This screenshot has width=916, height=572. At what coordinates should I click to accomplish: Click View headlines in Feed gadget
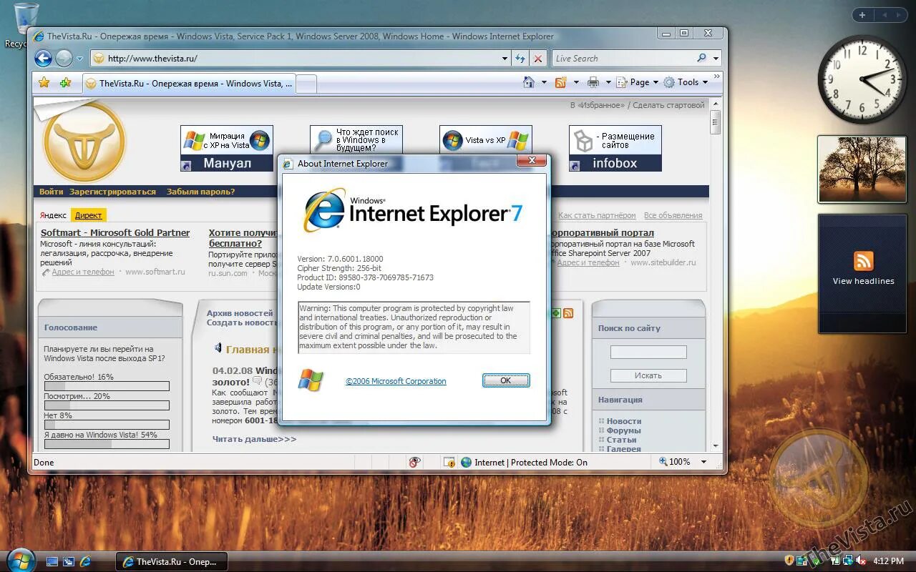tap(863, 281)
